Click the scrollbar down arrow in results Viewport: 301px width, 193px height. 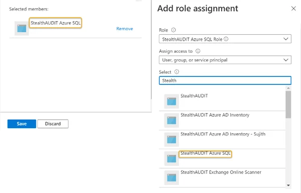coord(288,185)
